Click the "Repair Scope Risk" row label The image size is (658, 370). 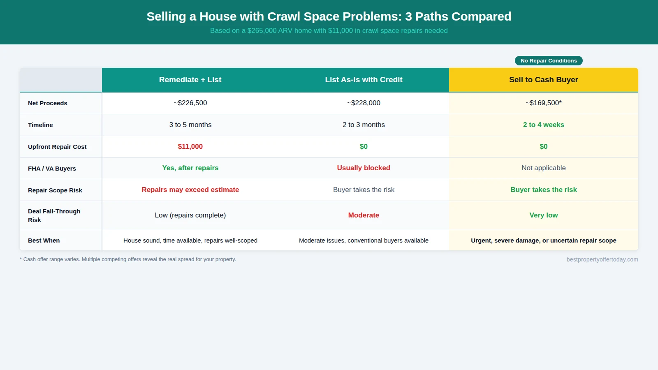point(55,190)
